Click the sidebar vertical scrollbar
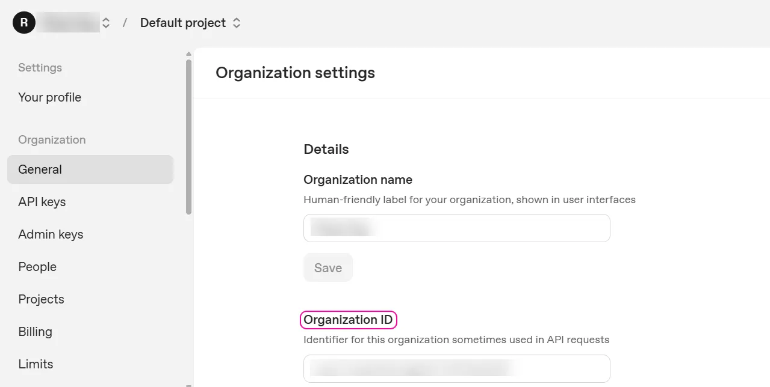This screenshot has height=387, width=770. pos(188,137)
